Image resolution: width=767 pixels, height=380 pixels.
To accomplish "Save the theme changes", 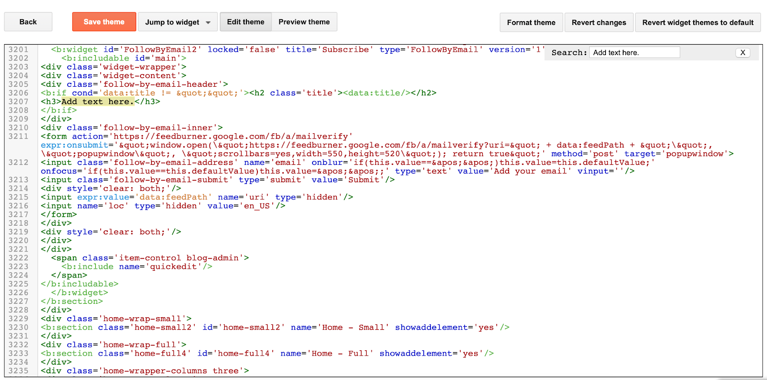I will click(104, 22).
